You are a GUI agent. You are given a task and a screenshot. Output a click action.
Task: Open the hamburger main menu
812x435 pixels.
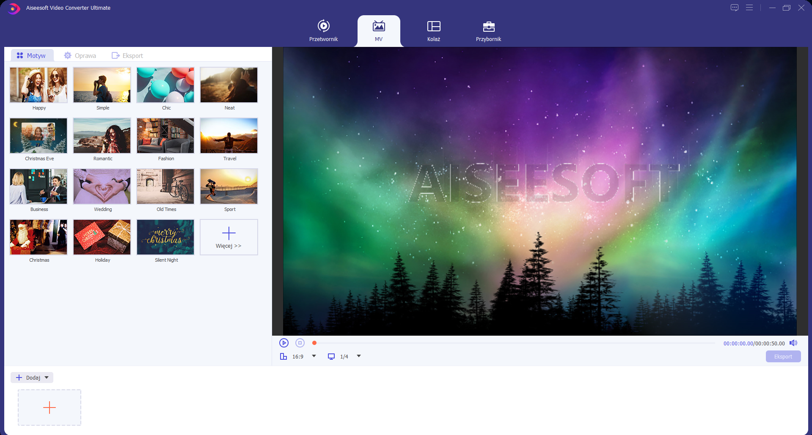click(x=749, y=8)
